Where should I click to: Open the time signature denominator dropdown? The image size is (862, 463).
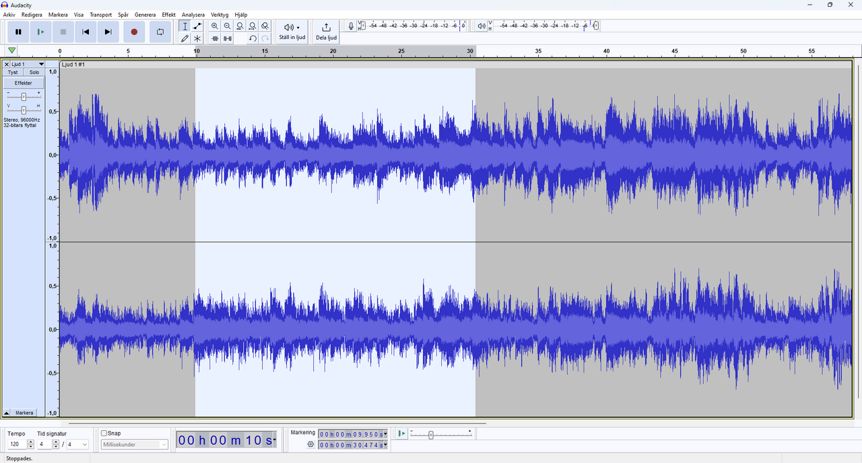tap(77, 444)
